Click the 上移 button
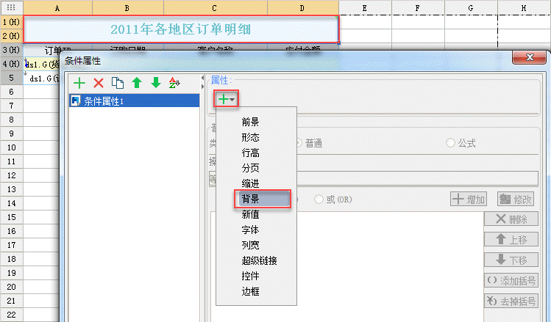The image size is (551, 322). 511,240
